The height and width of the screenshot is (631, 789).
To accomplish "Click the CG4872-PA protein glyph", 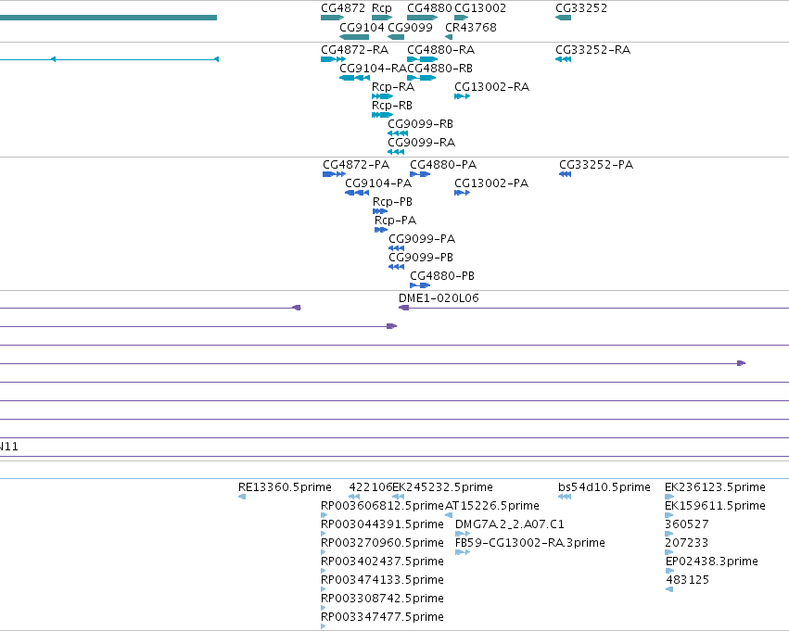I will click(334, 174).
